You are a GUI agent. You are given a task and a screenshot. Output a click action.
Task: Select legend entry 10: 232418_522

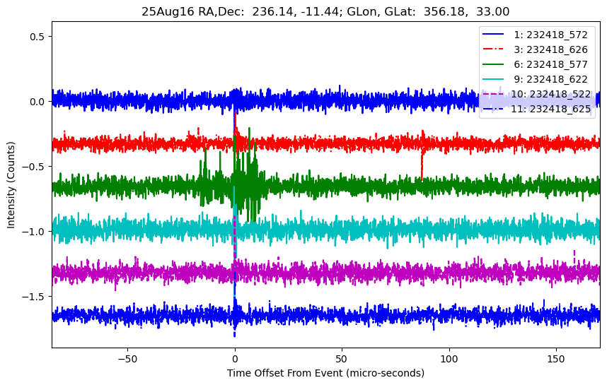[536, 95]
